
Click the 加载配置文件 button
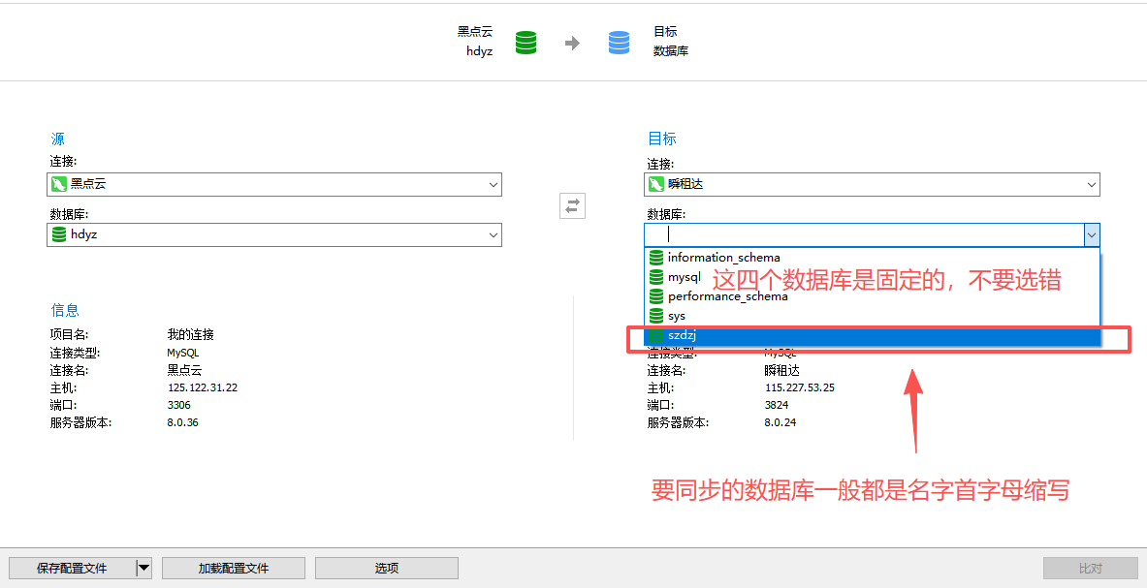point(234,569)
